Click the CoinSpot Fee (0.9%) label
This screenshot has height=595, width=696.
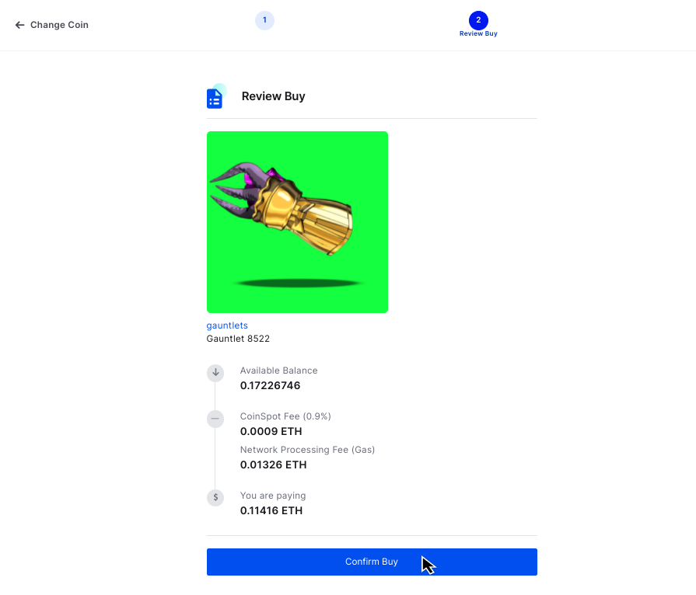point(285,416)
